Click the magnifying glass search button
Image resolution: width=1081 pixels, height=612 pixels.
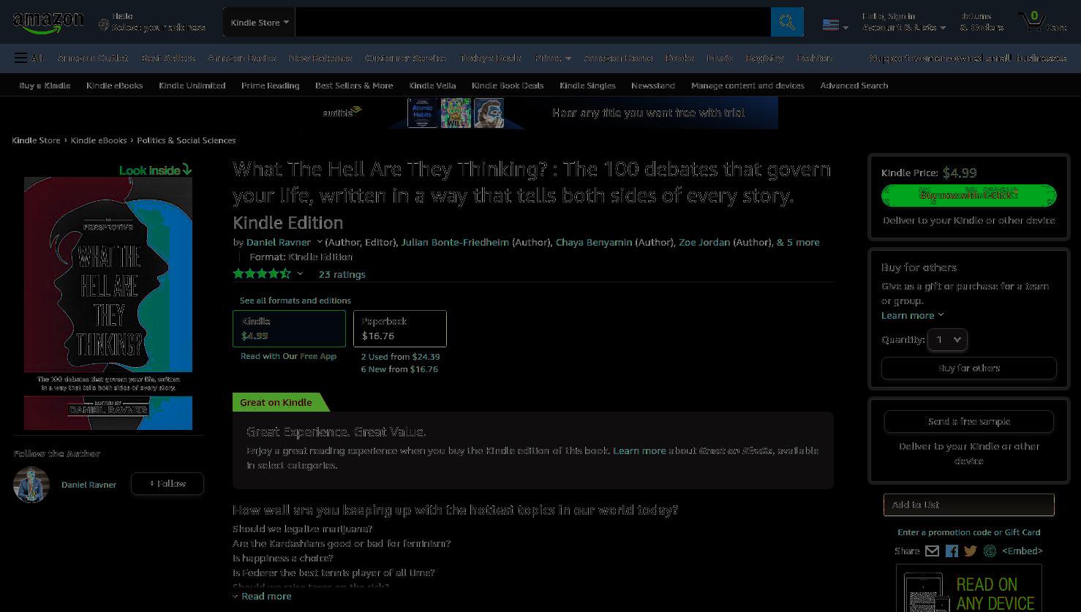[x=787, y=22]
